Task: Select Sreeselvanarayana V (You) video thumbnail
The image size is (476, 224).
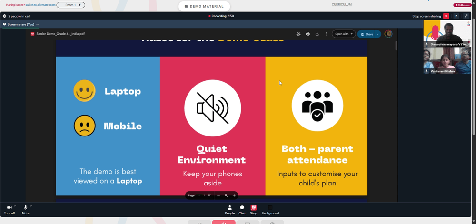Action: [447, 34]
